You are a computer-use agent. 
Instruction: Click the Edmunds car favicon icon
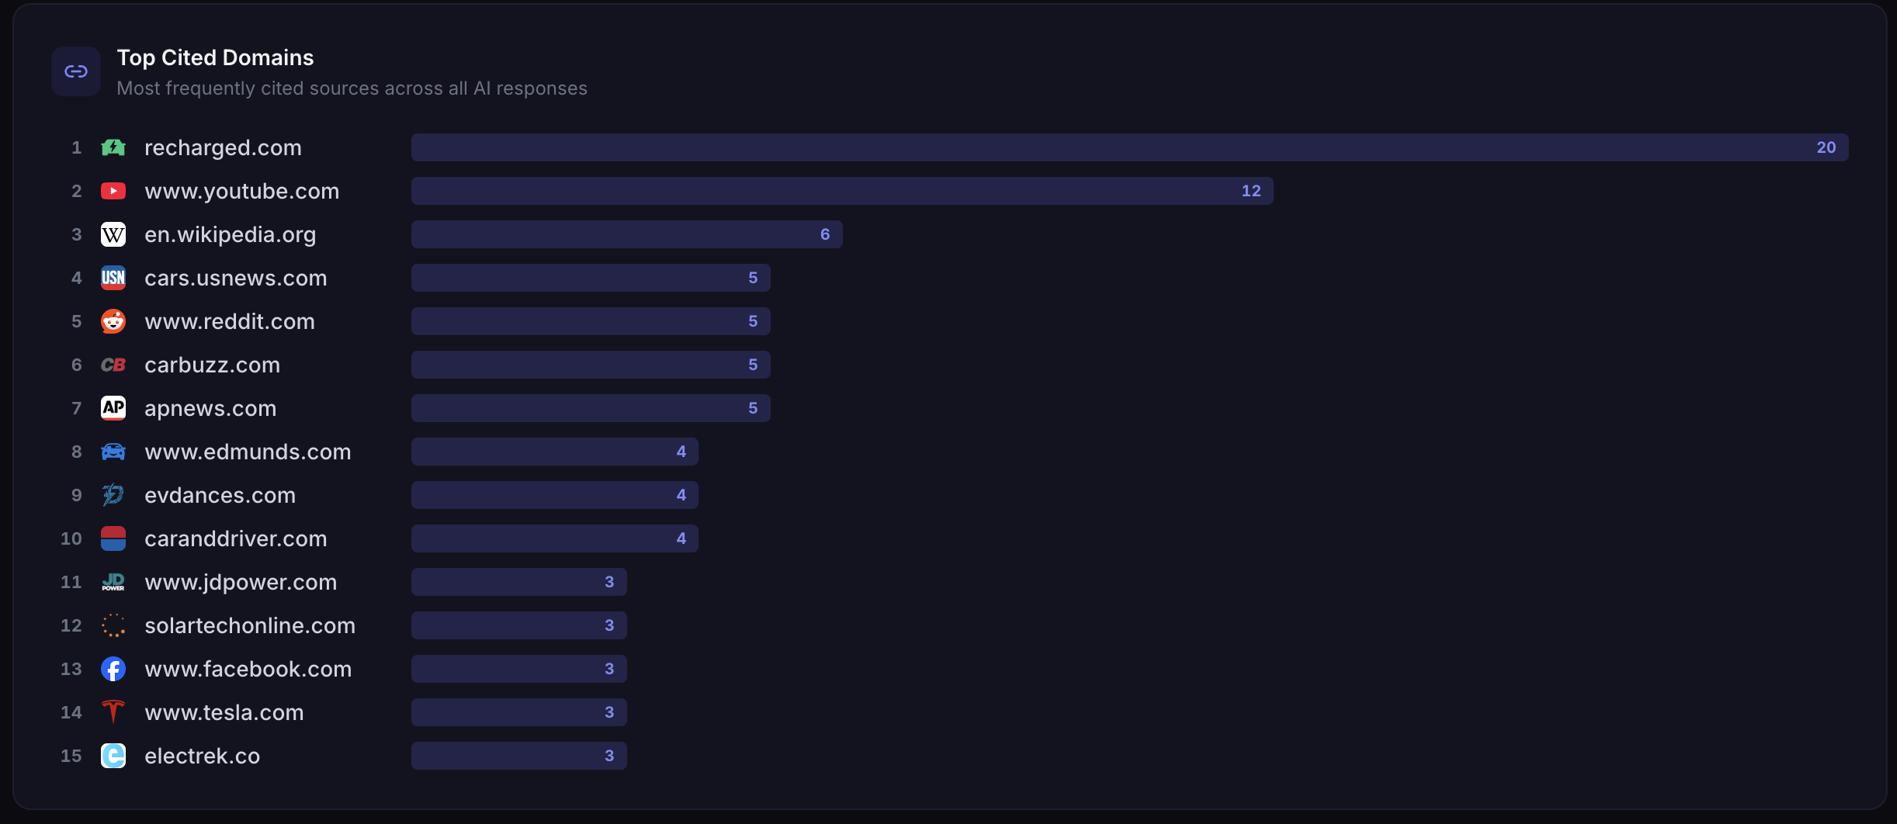click(x=113, y=451)
